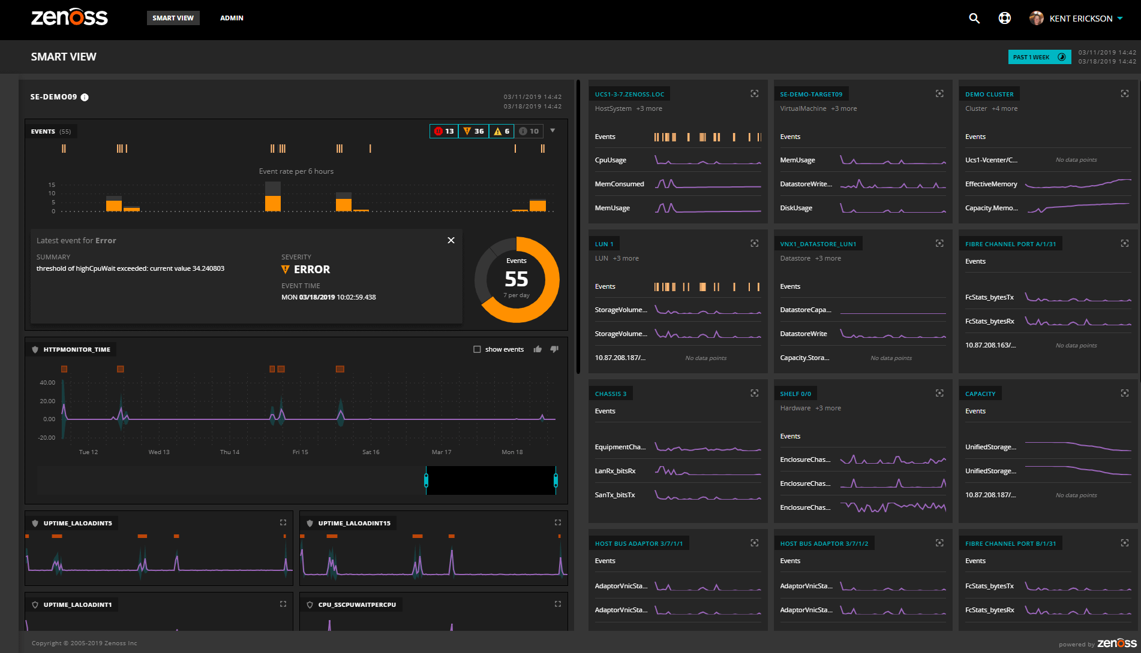This screenshot has height=653, width=1141.
Task: Select the EffectiveMemory sparkline row
Action: point(1048,184)
